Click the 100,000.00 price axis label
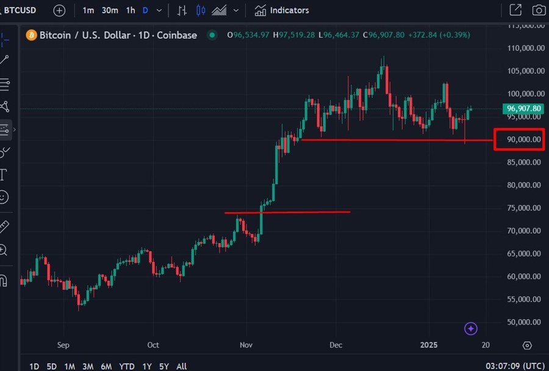The image size is (549, 371). [526, 94]
